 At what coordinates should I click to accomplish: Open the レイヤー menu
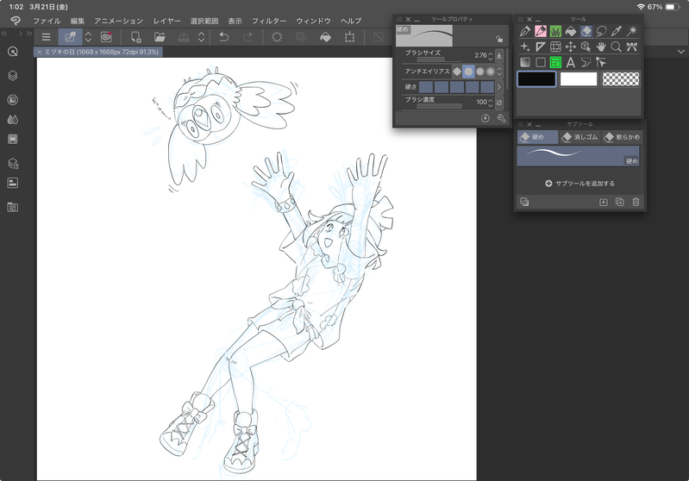pyautogui.click(x=167, y=20)
